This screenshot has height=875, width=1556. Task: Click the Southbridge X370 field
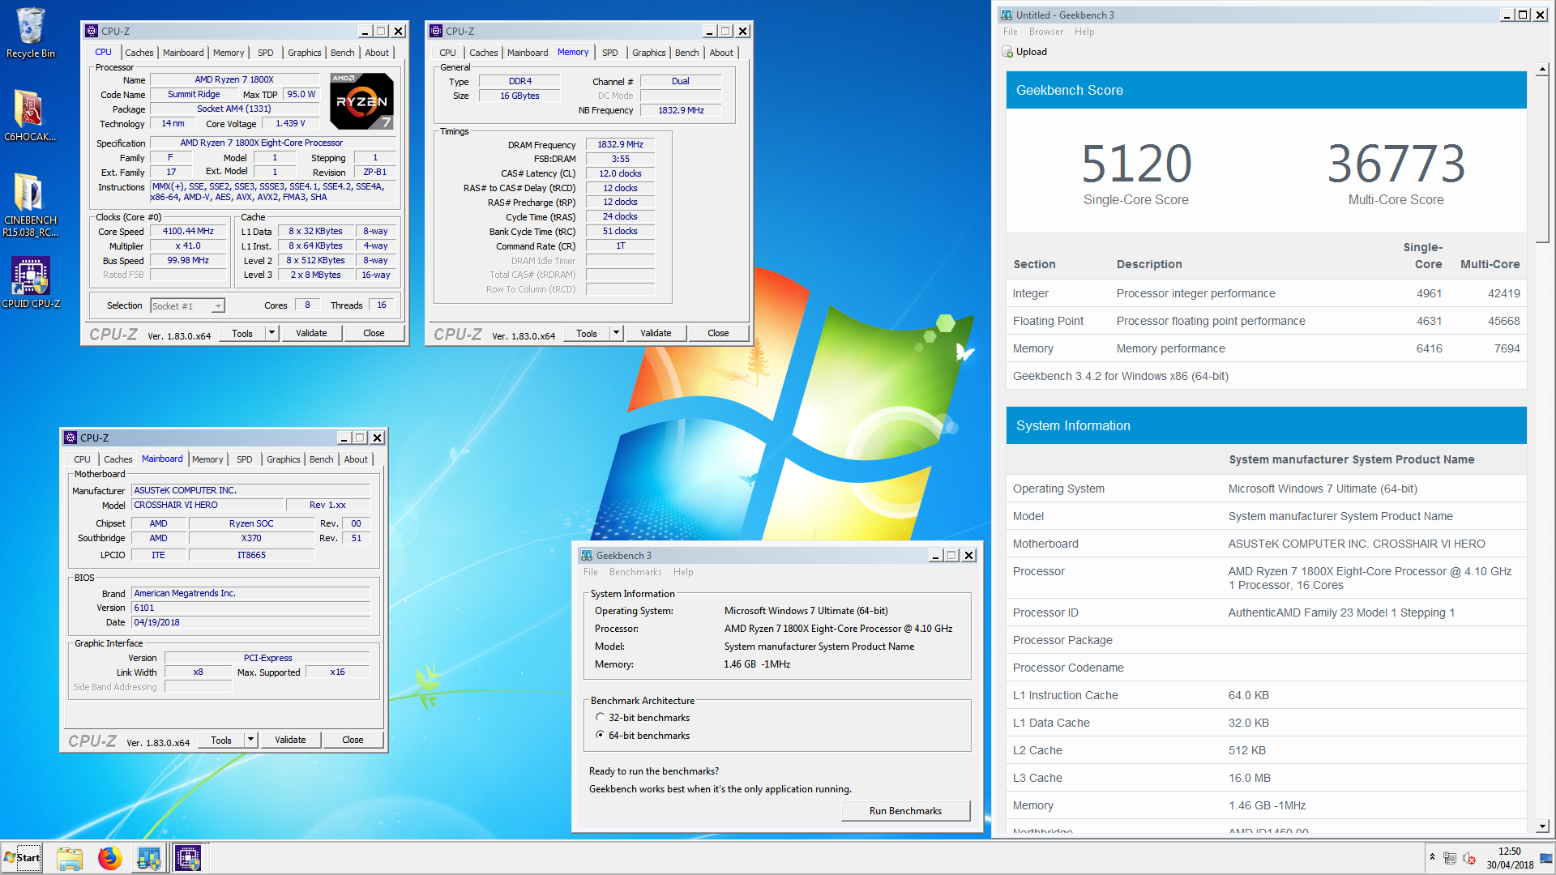(251, 539)
